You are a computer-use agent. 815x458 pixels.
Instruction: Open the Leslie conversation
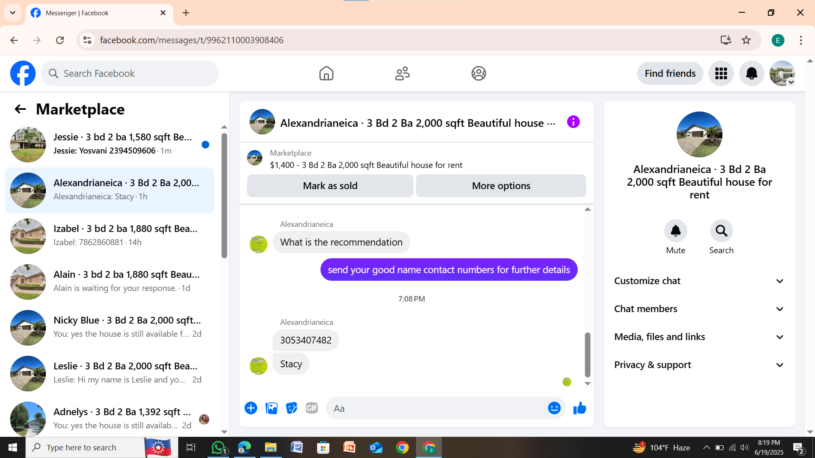[110, 374]
